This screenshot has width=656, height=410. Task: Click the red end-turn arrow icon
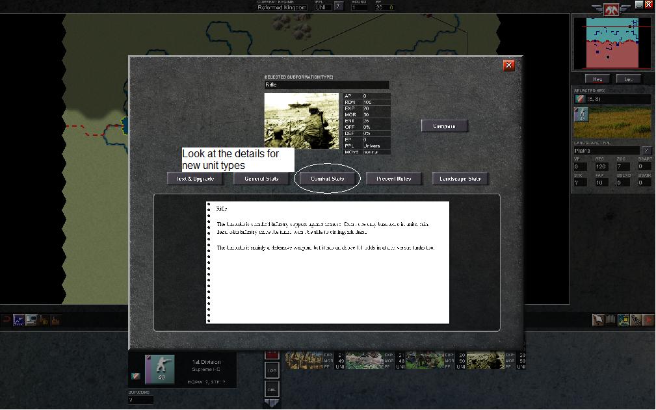coord(648,320)
